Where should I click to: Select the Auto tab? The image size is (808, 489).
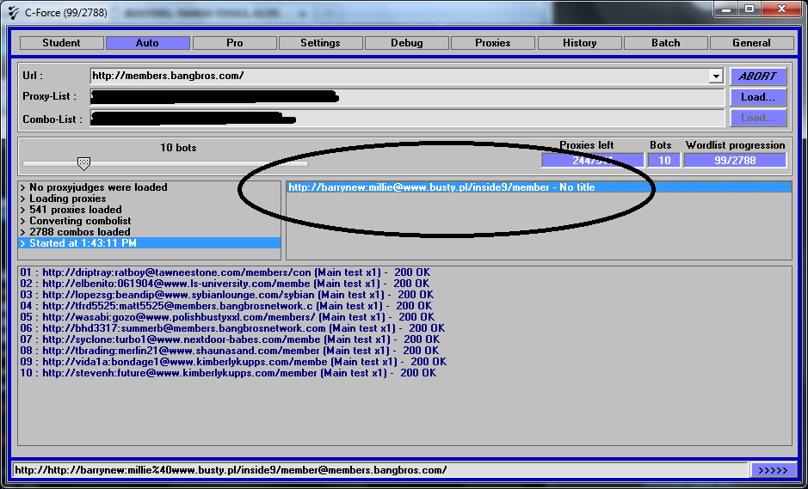pos(147,43)
